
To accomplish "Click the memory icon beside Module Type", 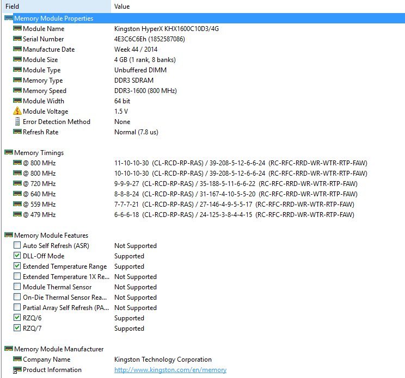I will (x=17, y=70).
